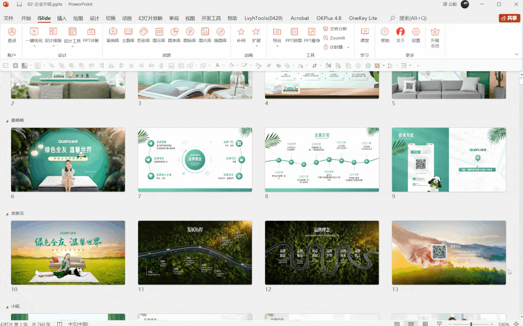The height and width of the screenshot is (326, 523).
Task: Open the 色彩库 color palette library
Action: (x=143, y=35)
